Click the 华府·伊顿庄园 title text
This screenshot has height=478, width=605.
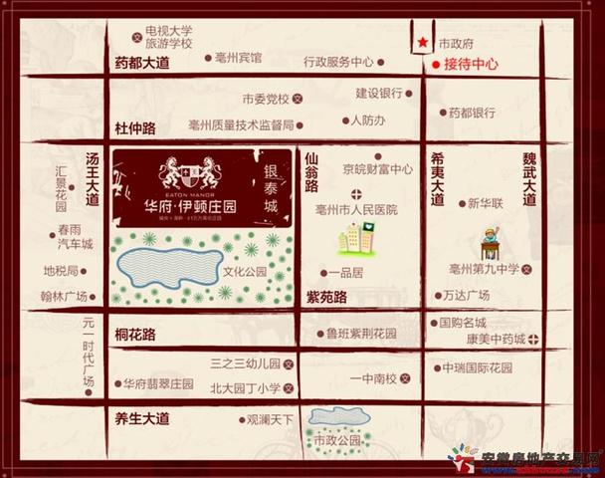[190, 206]
